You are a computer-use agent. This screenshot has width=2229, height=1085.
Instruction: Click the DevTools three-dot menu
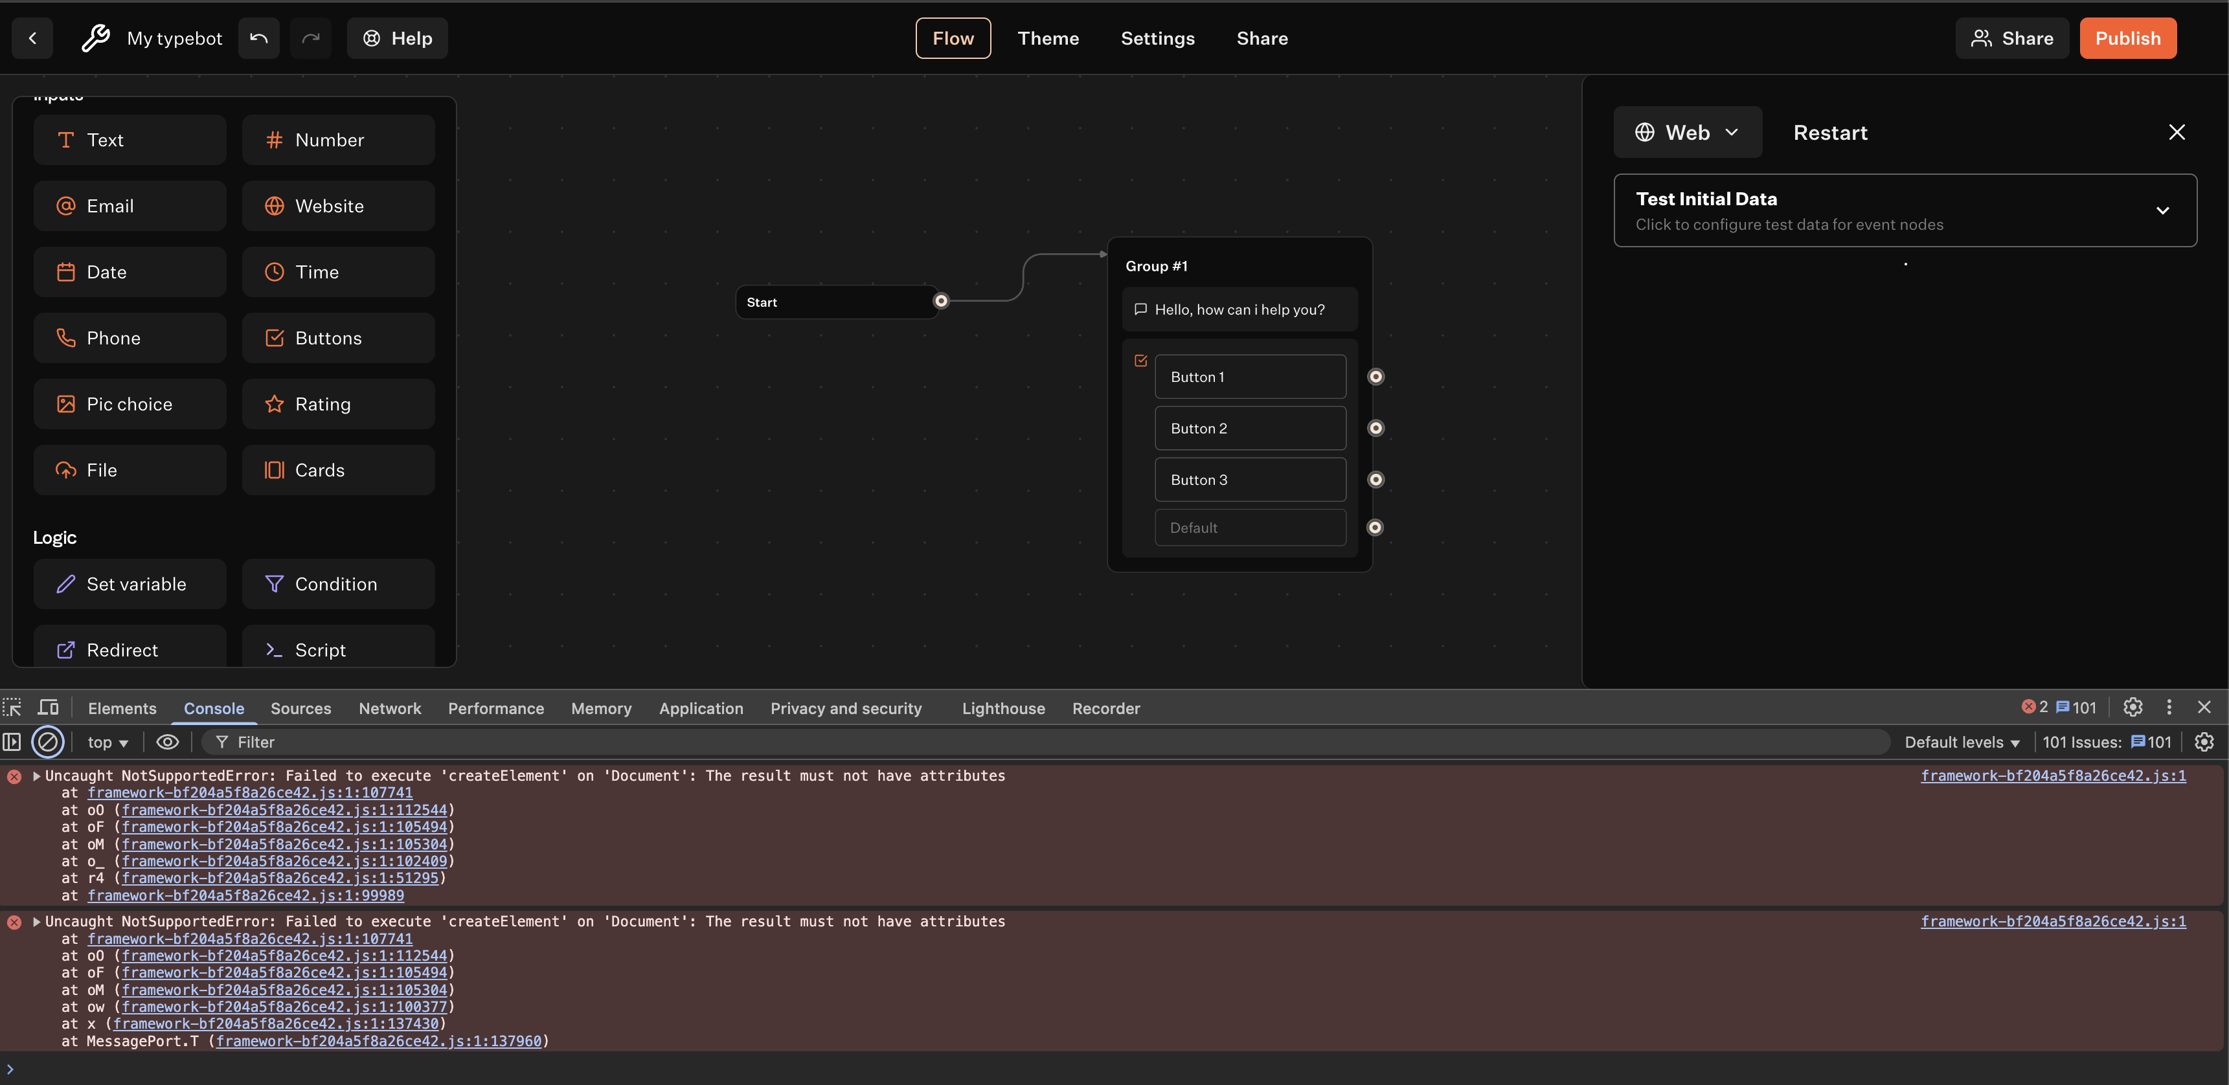coord(2168,707)
